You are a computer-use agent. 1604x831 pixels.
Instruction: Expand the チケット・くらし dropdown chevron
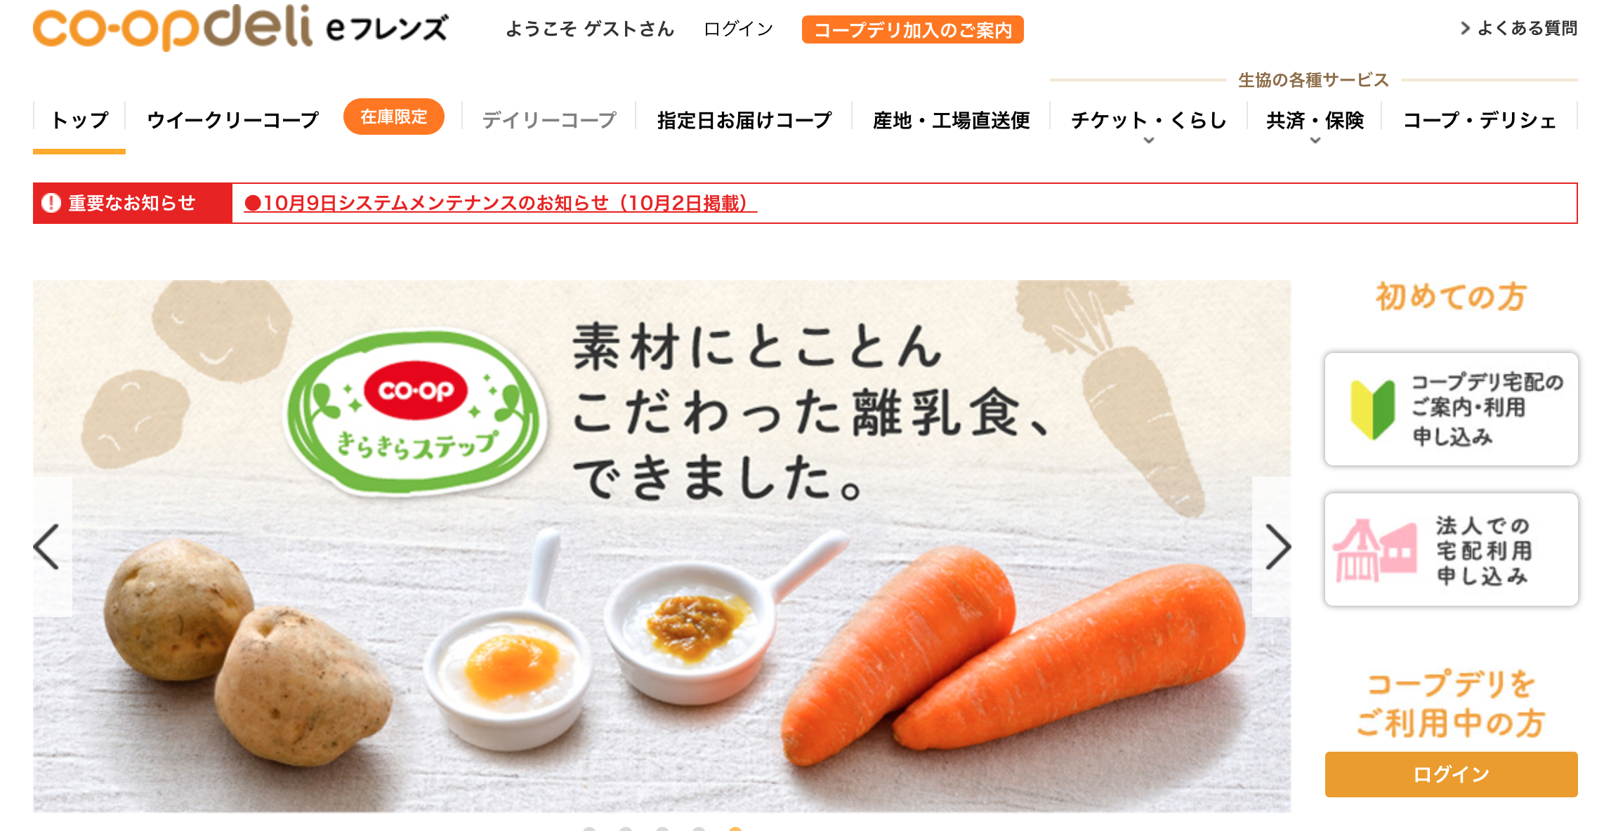tap(1149, 140)
